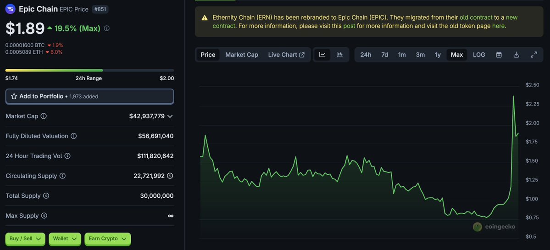Show Total Supply info tooltip
Viewport: 550px width, 250px height.
(46, 196)
